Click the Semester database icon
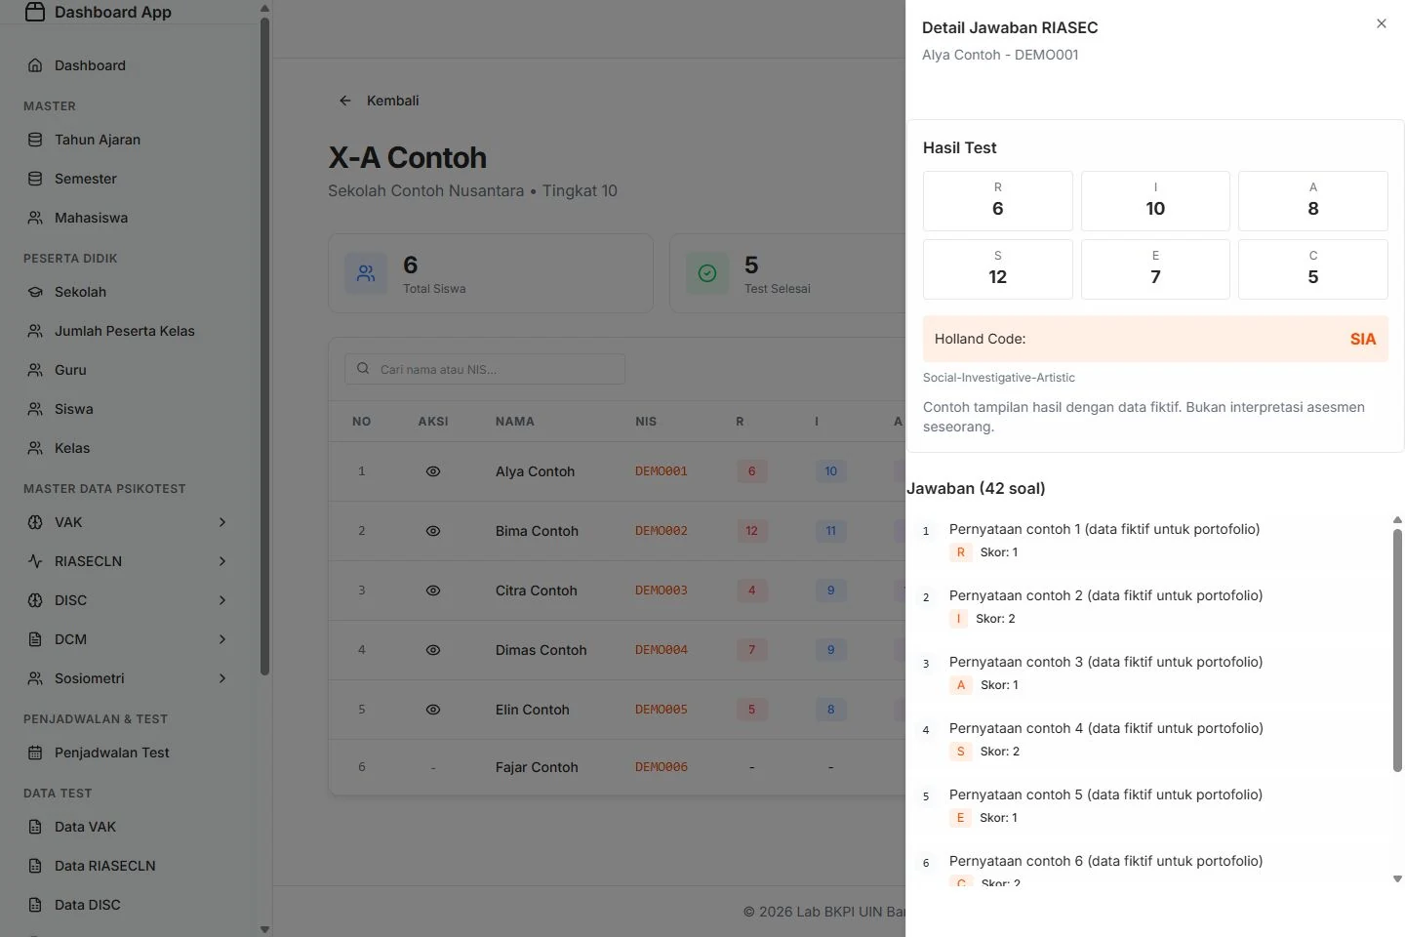1405x937 pixels. (35, 179)
